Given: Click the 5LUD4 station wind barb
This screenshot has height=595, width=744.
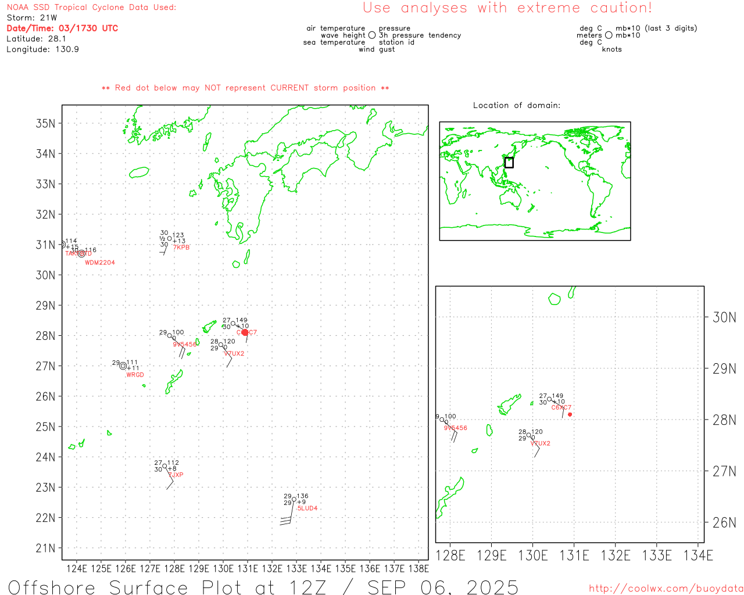Looking at the screenshot, I should [x=287, y=512].
